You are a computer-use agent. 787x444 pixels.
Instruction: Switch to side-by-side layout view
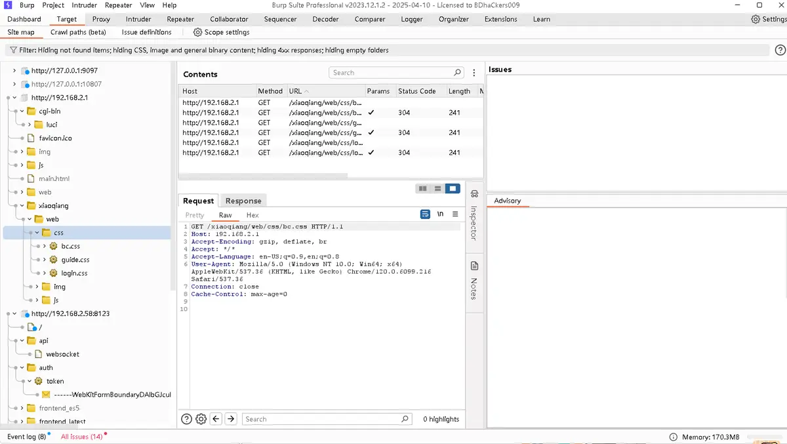[423, 189]
